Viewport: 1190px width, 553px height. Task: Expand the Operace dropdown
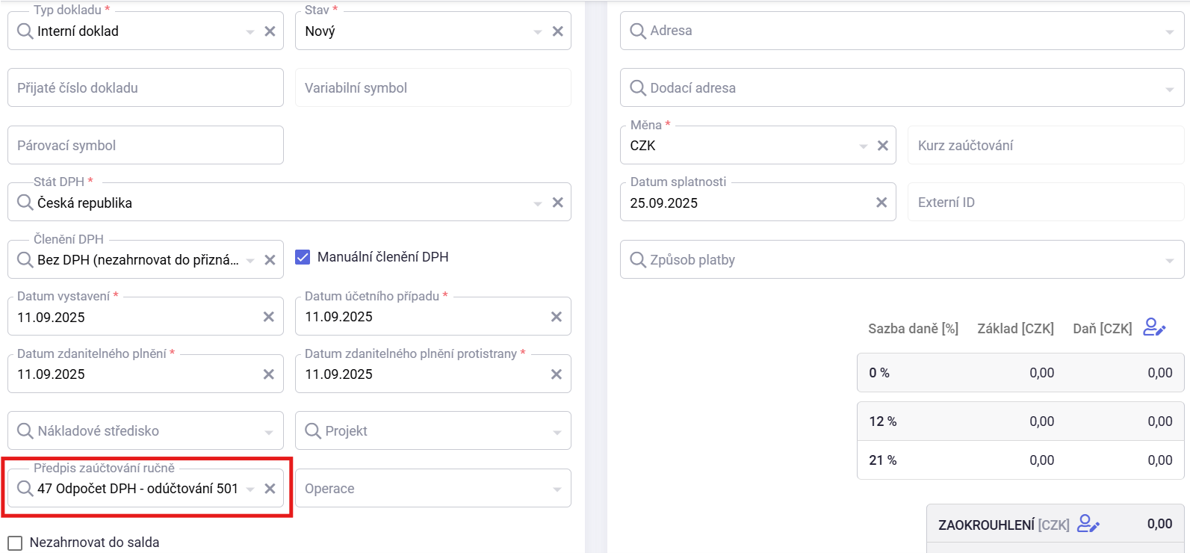[x=557, y=489]
